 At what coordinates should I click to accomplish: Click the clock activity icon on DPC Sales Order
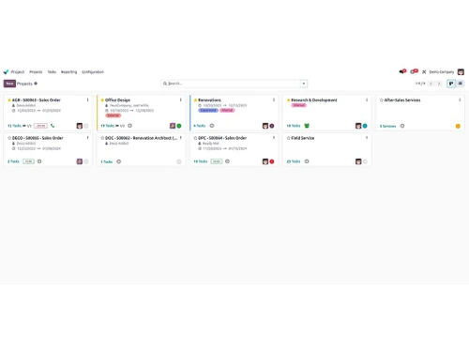[227, 161]
